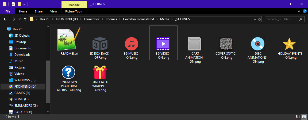This screenshot has width=308, height=120.
Task: Switch to the Share ribbon tab
Action: point(38,11)
